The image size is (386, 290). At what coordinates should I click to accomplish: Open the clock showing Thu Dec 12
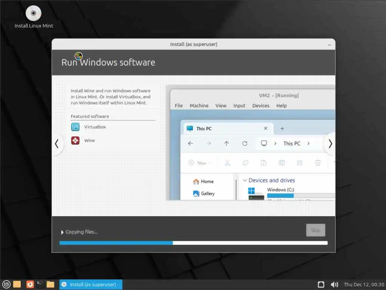coord(364,285)
